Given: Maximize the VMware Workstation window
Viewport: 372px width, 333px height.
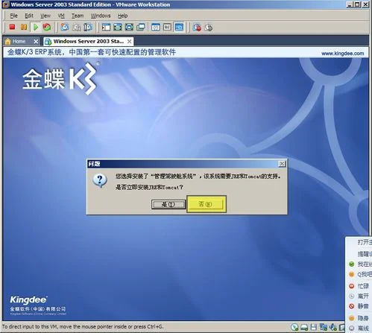Looking at the screenshot, I should 357,4.
